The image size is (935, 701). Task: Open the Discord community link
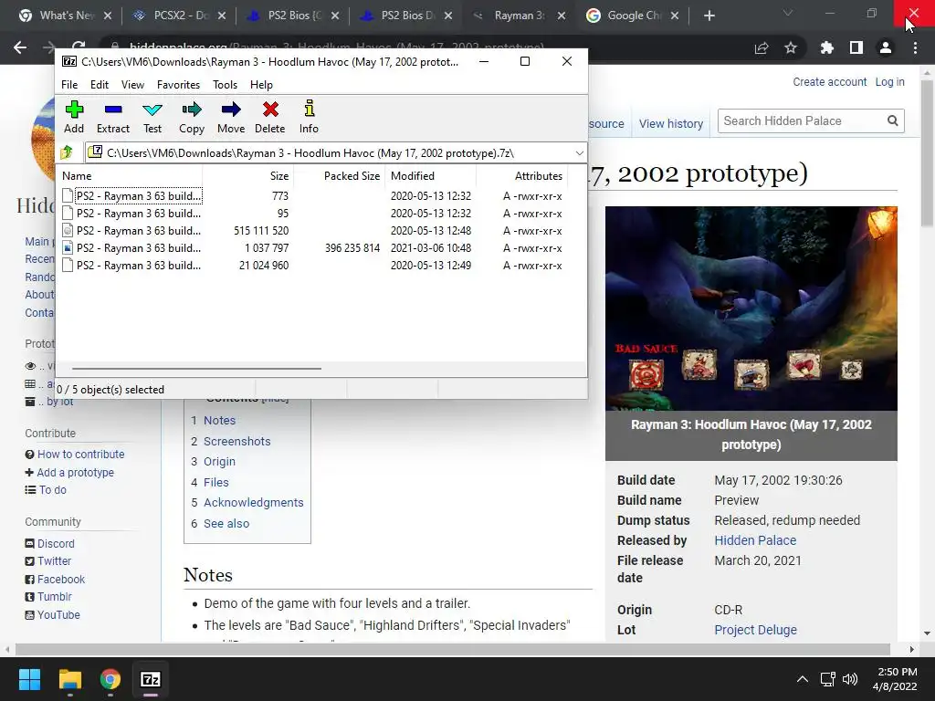(x=56, y=544)
